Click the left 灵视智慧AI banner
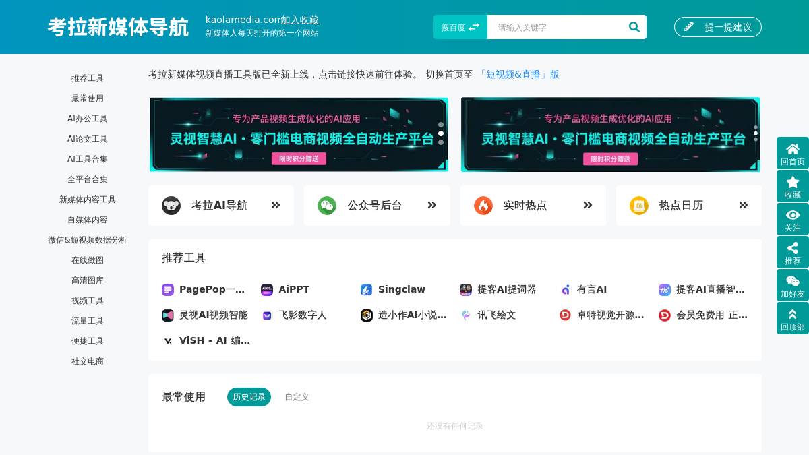The width and height of the screenshot is (809, 455). pos(299,135)
